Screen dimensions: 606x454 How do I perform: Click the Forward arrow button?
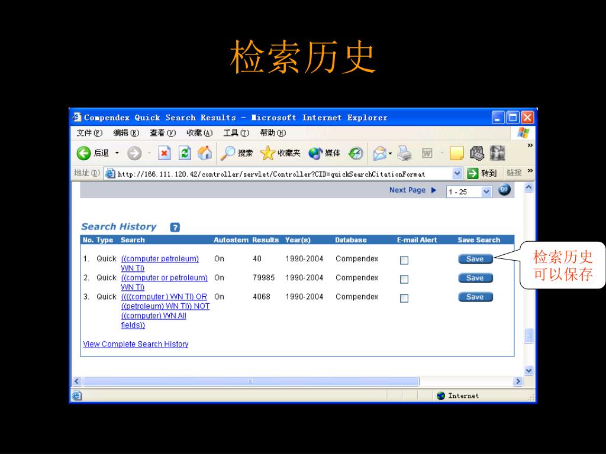(134, 153)
